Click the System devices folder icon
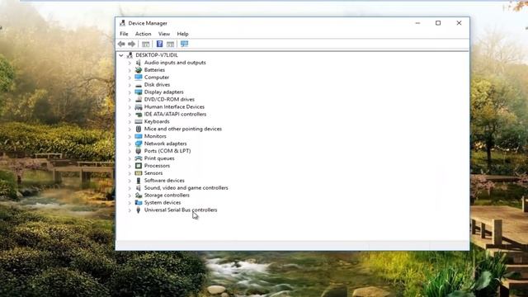The width and height of the screenshot is (528, 297). [139, 202]
